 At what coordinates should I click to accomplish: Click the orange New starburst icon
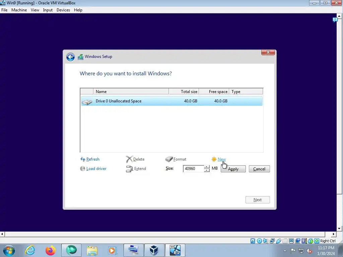tap(214, 159)
